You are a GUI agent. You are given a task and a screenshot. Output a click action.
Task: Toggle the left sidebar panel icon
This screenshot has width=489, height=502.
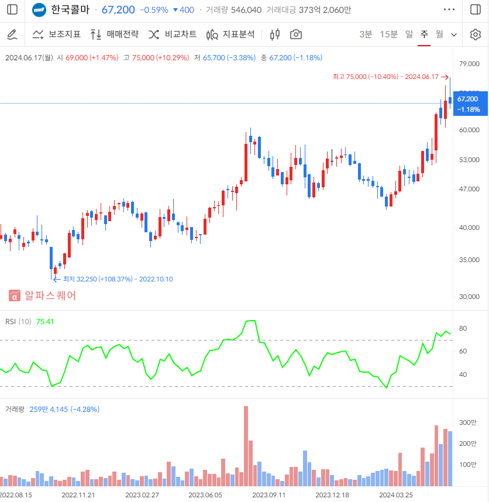[12, 9]
